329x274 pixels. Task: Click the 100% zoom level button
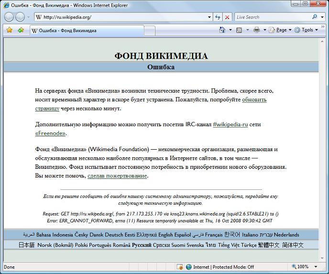(x=300, y=267)
